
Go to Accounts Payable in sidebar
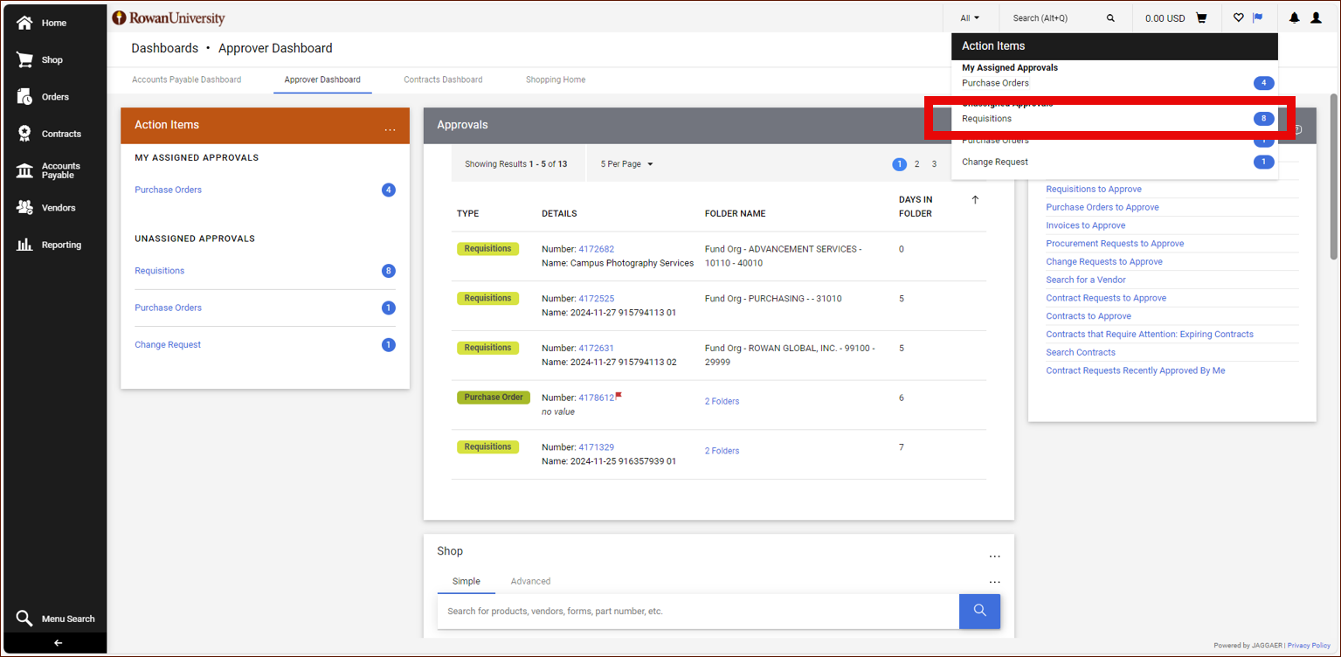point(25,170)
